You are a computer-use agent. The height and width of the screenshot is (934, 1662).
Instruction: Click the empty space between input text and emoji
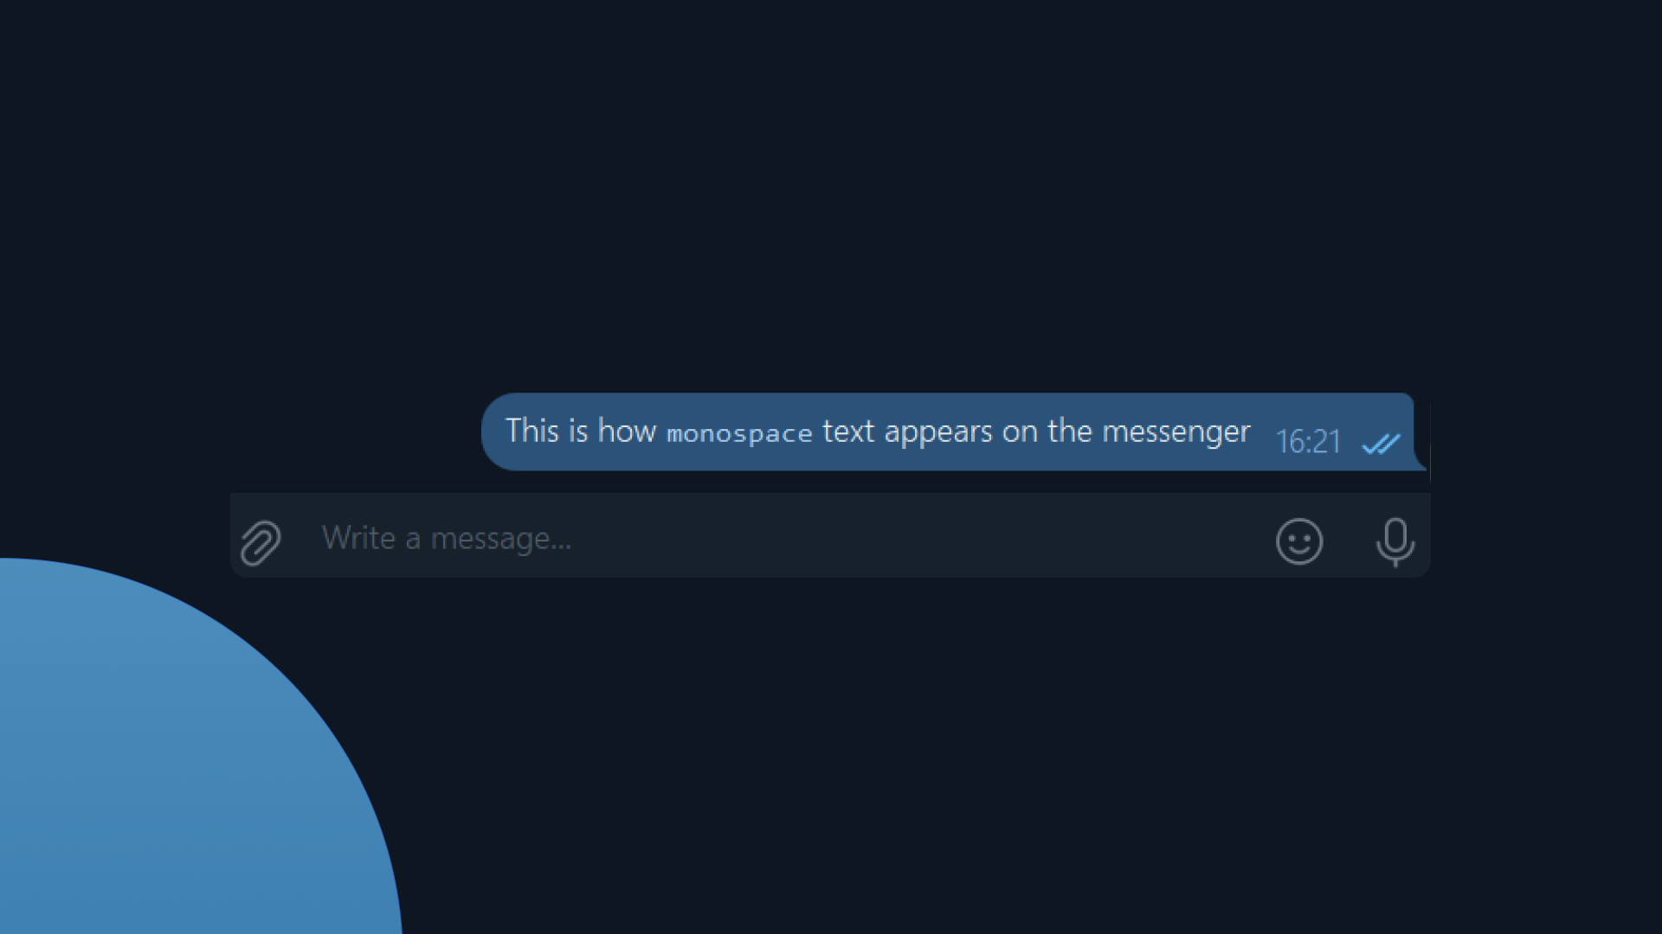coord(922,539)
